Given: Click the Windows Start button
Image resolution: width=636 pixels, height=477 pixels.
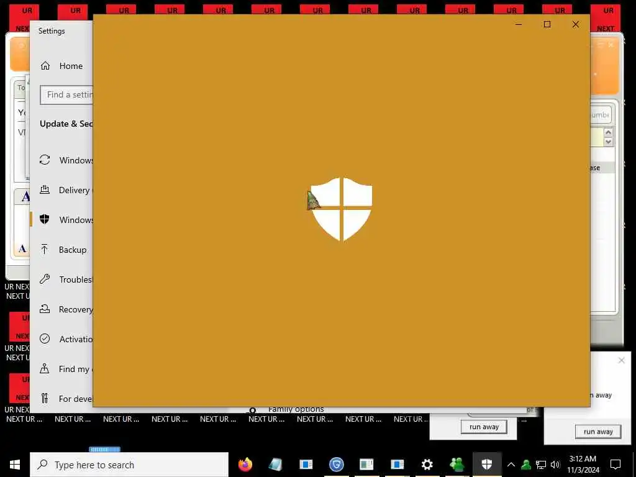Looking at the screenshot, I should pyautogui.click(x=15, y=465).
